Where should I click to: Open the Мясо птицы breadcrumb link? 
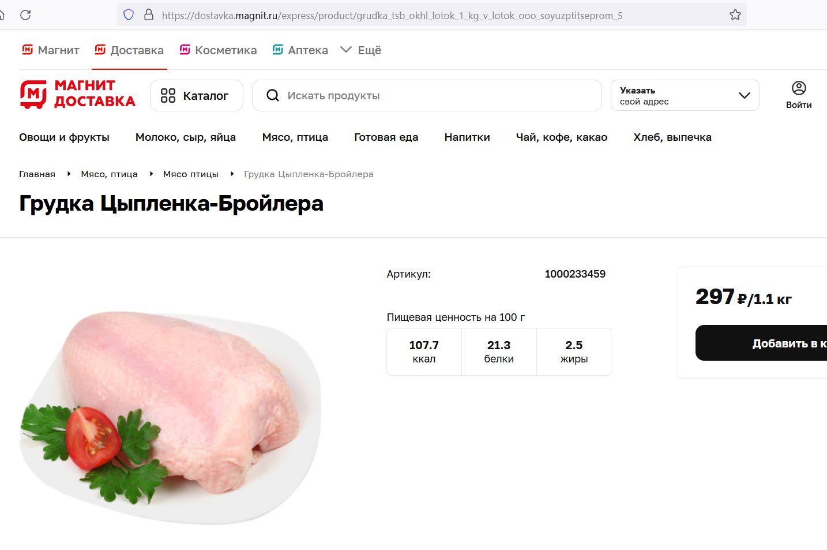191,174
